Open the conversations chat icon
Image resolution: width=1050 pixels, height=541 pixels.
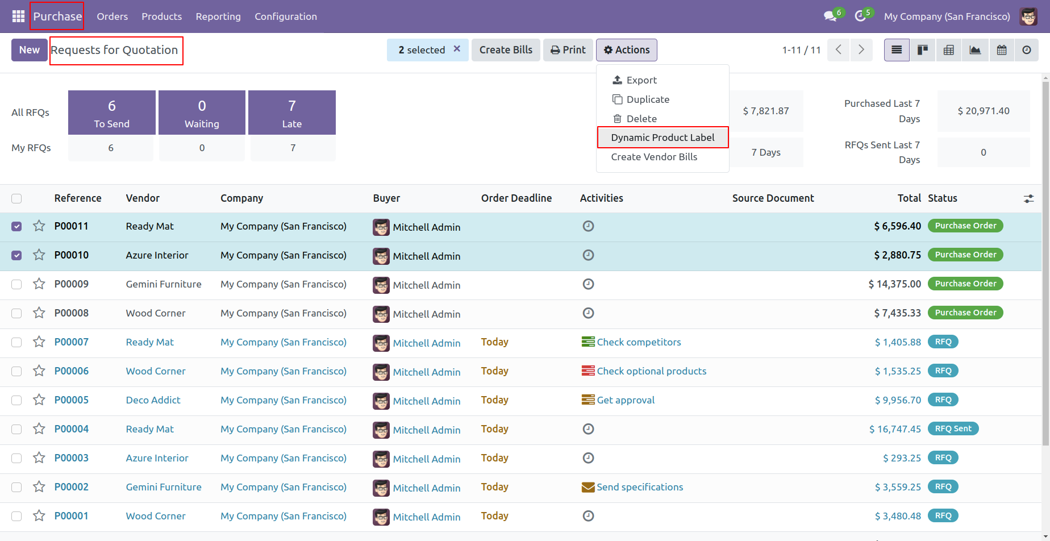pos(830,16)
